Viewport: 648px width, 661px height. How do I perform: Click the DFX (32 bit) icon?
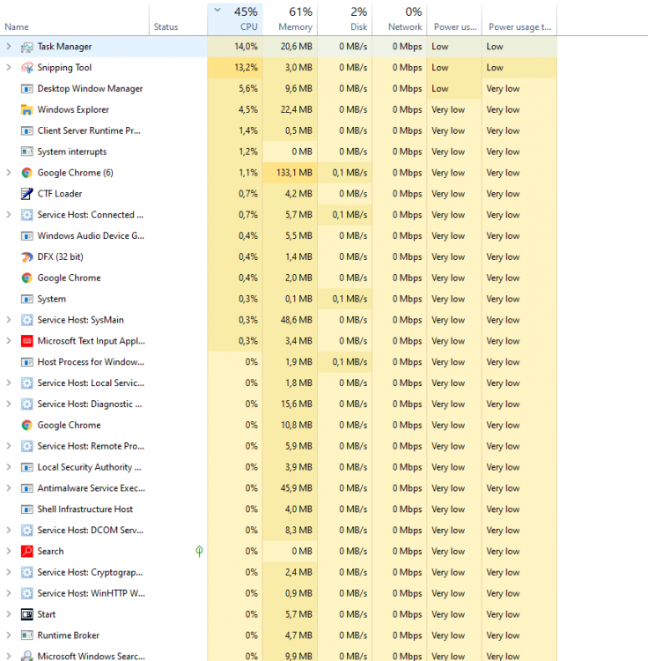pyautogui.click(x=27, y=257)
